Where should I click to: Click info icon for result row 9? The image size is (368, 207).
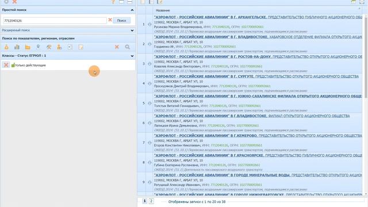pos(149,182)
